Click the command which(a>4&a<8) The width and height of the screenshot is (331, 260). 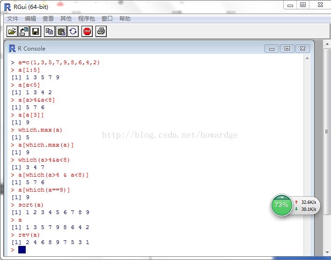pos(44,160)
